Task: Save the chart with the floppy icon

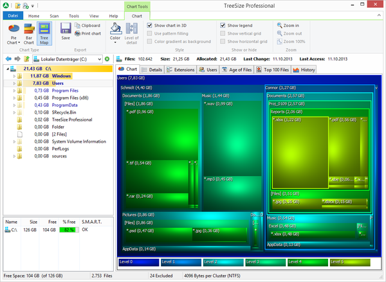Action: [66, 31]
